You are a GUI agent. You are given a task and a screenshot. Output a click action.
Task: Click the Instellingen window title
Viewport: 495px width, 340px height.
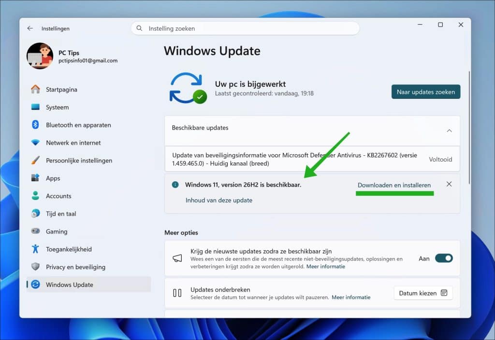tap(56, 28)
